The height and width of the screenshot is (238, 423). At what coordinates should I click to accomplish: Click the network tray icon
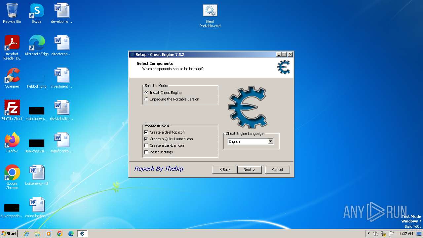pyautogui.click(x=384, y=234)
